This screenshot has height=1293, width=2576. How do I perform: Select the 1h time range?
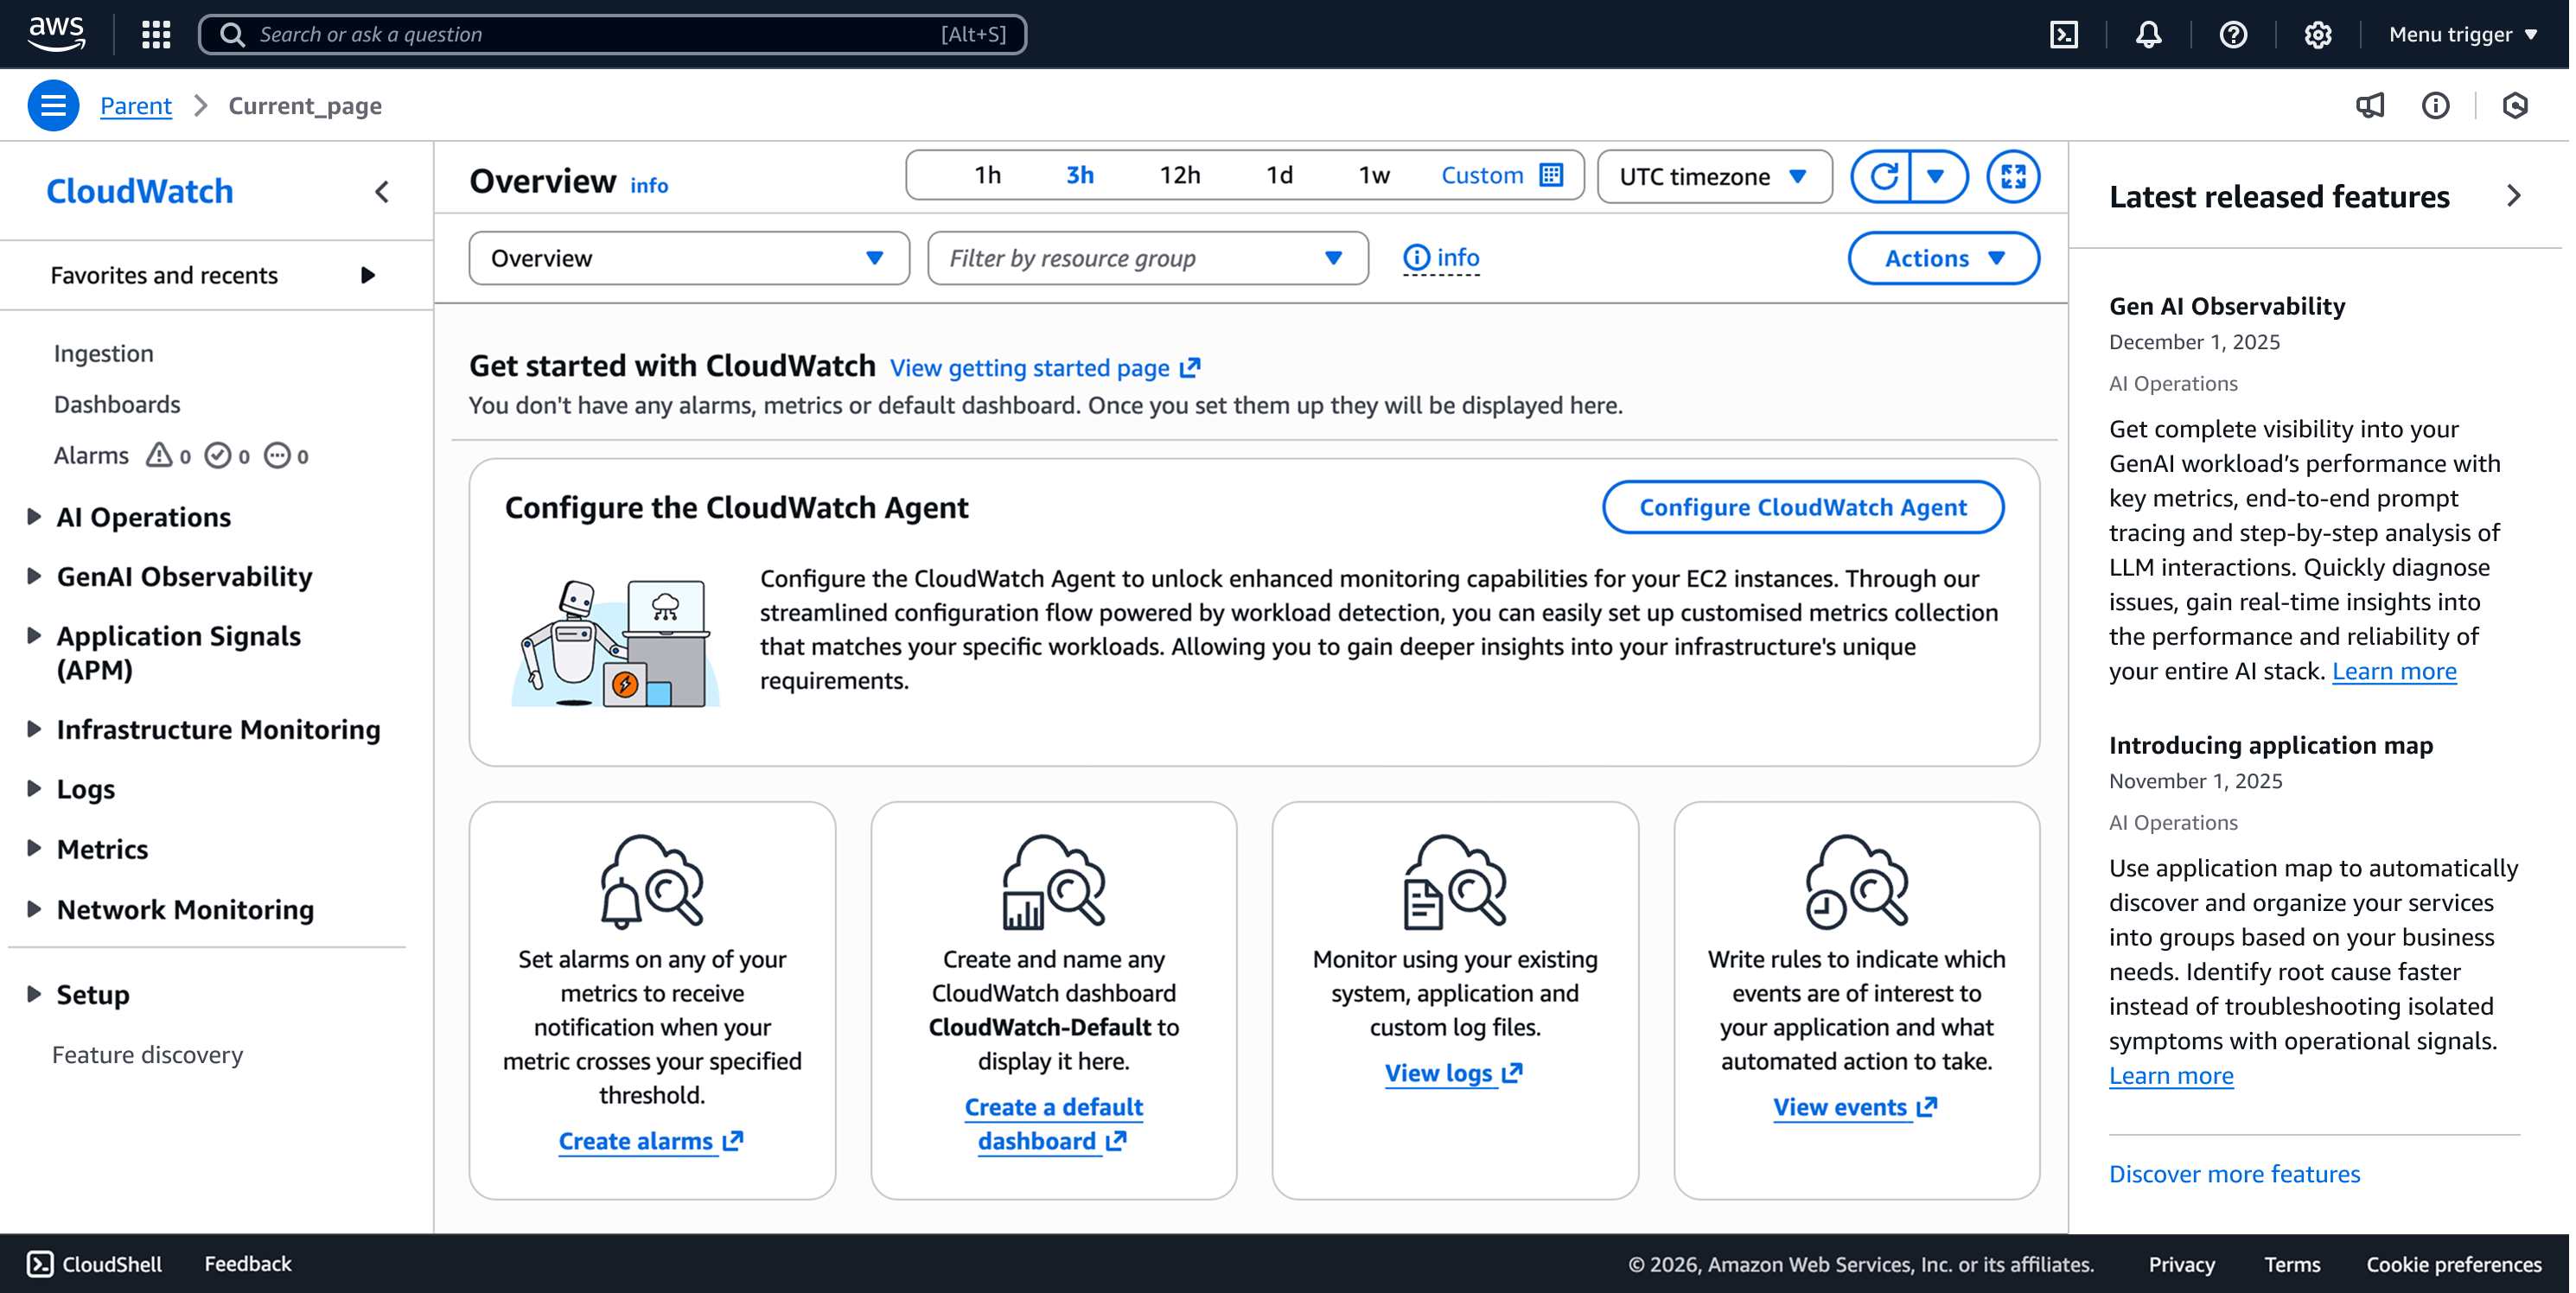pos(987,176)
